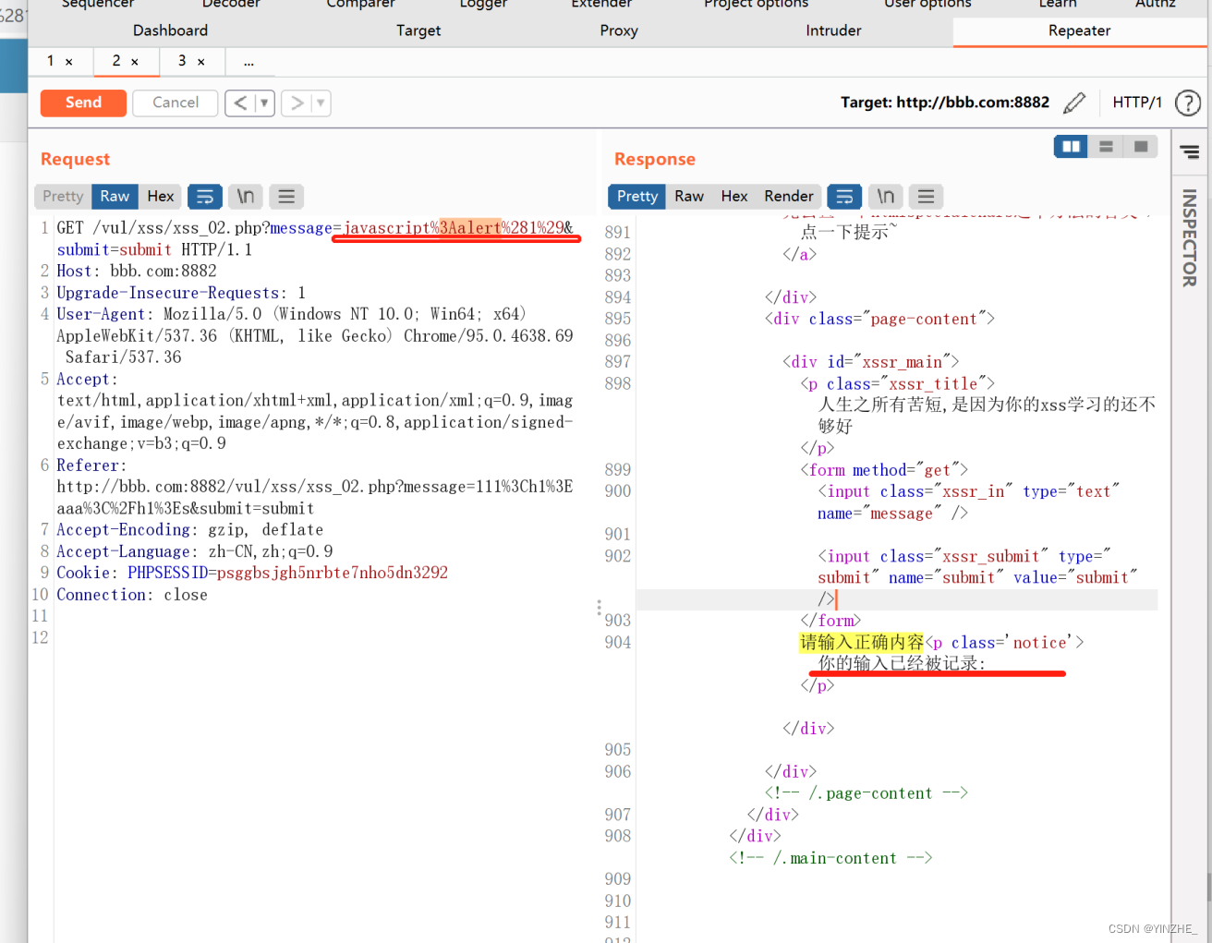Click the javascript alert message parameter
The width and height of the screenshot is (1212, 943).
pos(453,228)
